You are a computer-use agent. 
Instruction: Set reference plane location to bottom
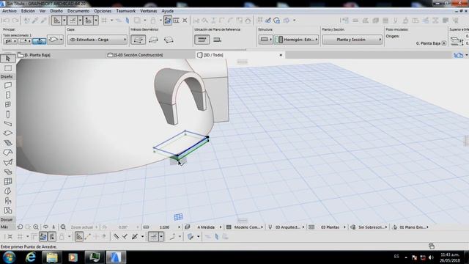[x=218, y=40]
